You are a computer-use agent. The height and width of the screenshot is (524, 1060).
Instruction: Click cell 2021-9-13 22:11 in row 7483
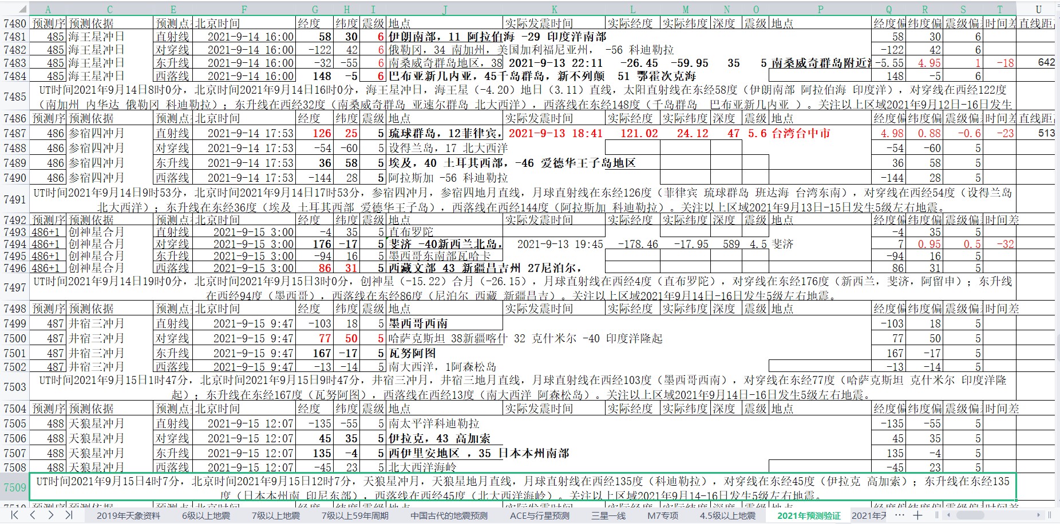(x=555, y=63)
